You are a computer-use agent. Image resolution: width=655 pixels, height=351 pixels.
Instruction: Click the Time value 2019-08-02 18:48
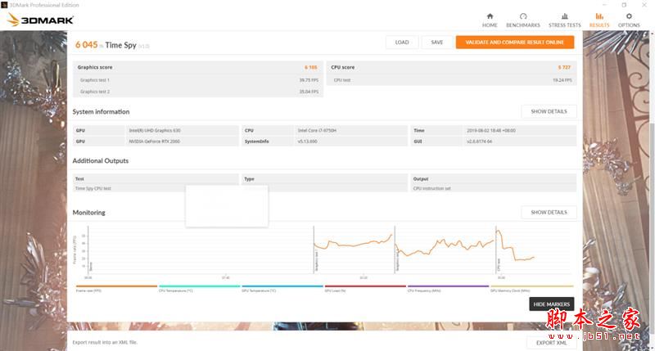pos(491,131)
